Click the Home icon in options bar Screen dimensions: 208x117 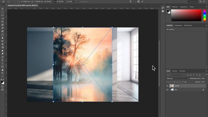[x=4, y=1]
